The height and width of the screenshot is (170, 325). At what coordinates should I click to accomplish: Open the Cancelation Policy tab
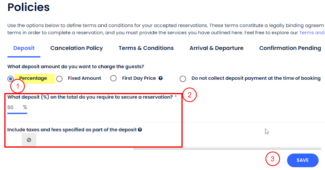[x=77, y=48]
